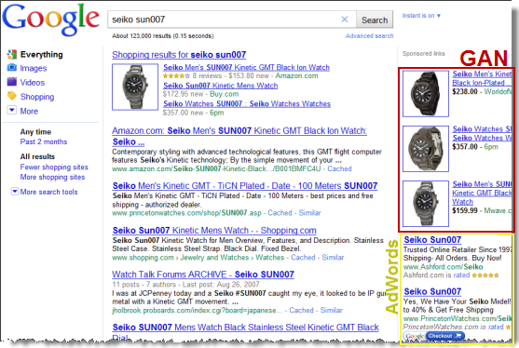Click the Ashford.com rating stars
Viewport: 519px width, 348px height.
point(485,275)
